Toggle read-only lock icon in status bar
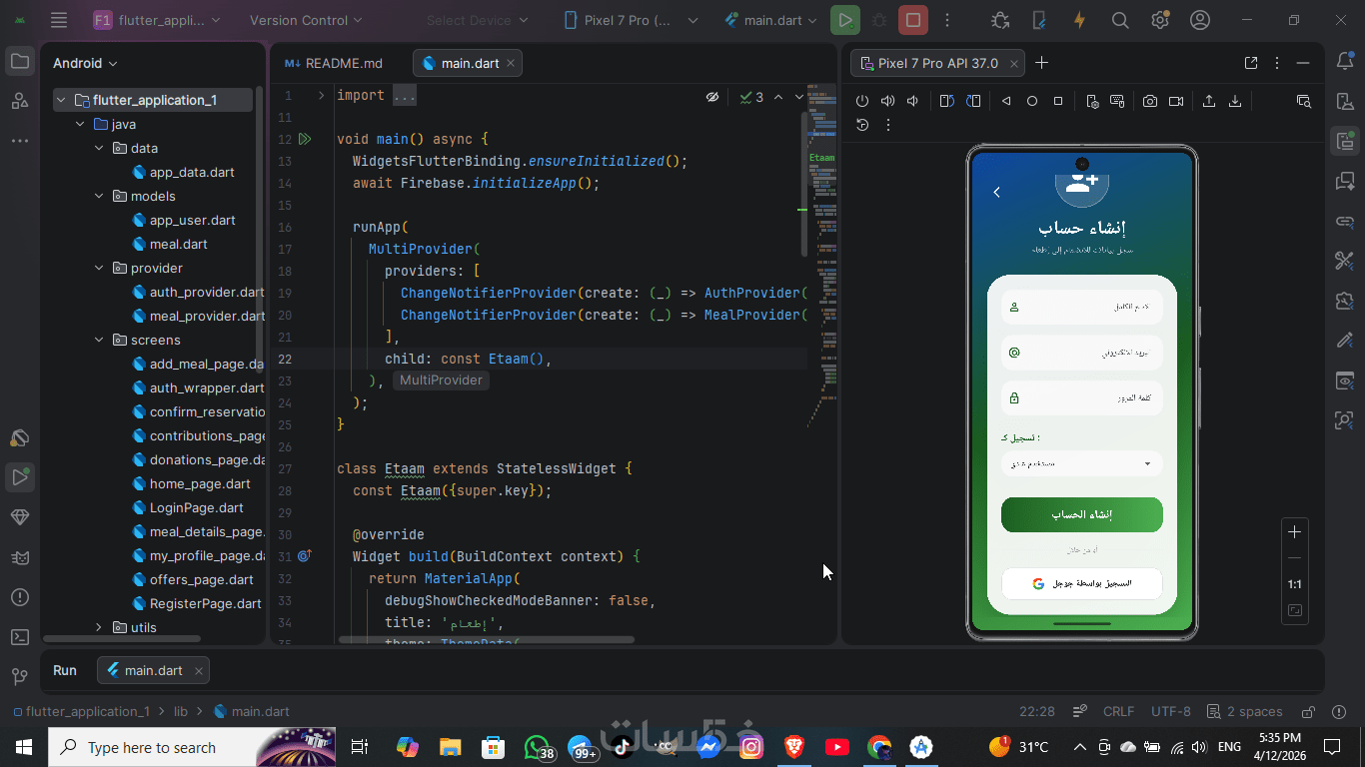 coord(1308,711)
